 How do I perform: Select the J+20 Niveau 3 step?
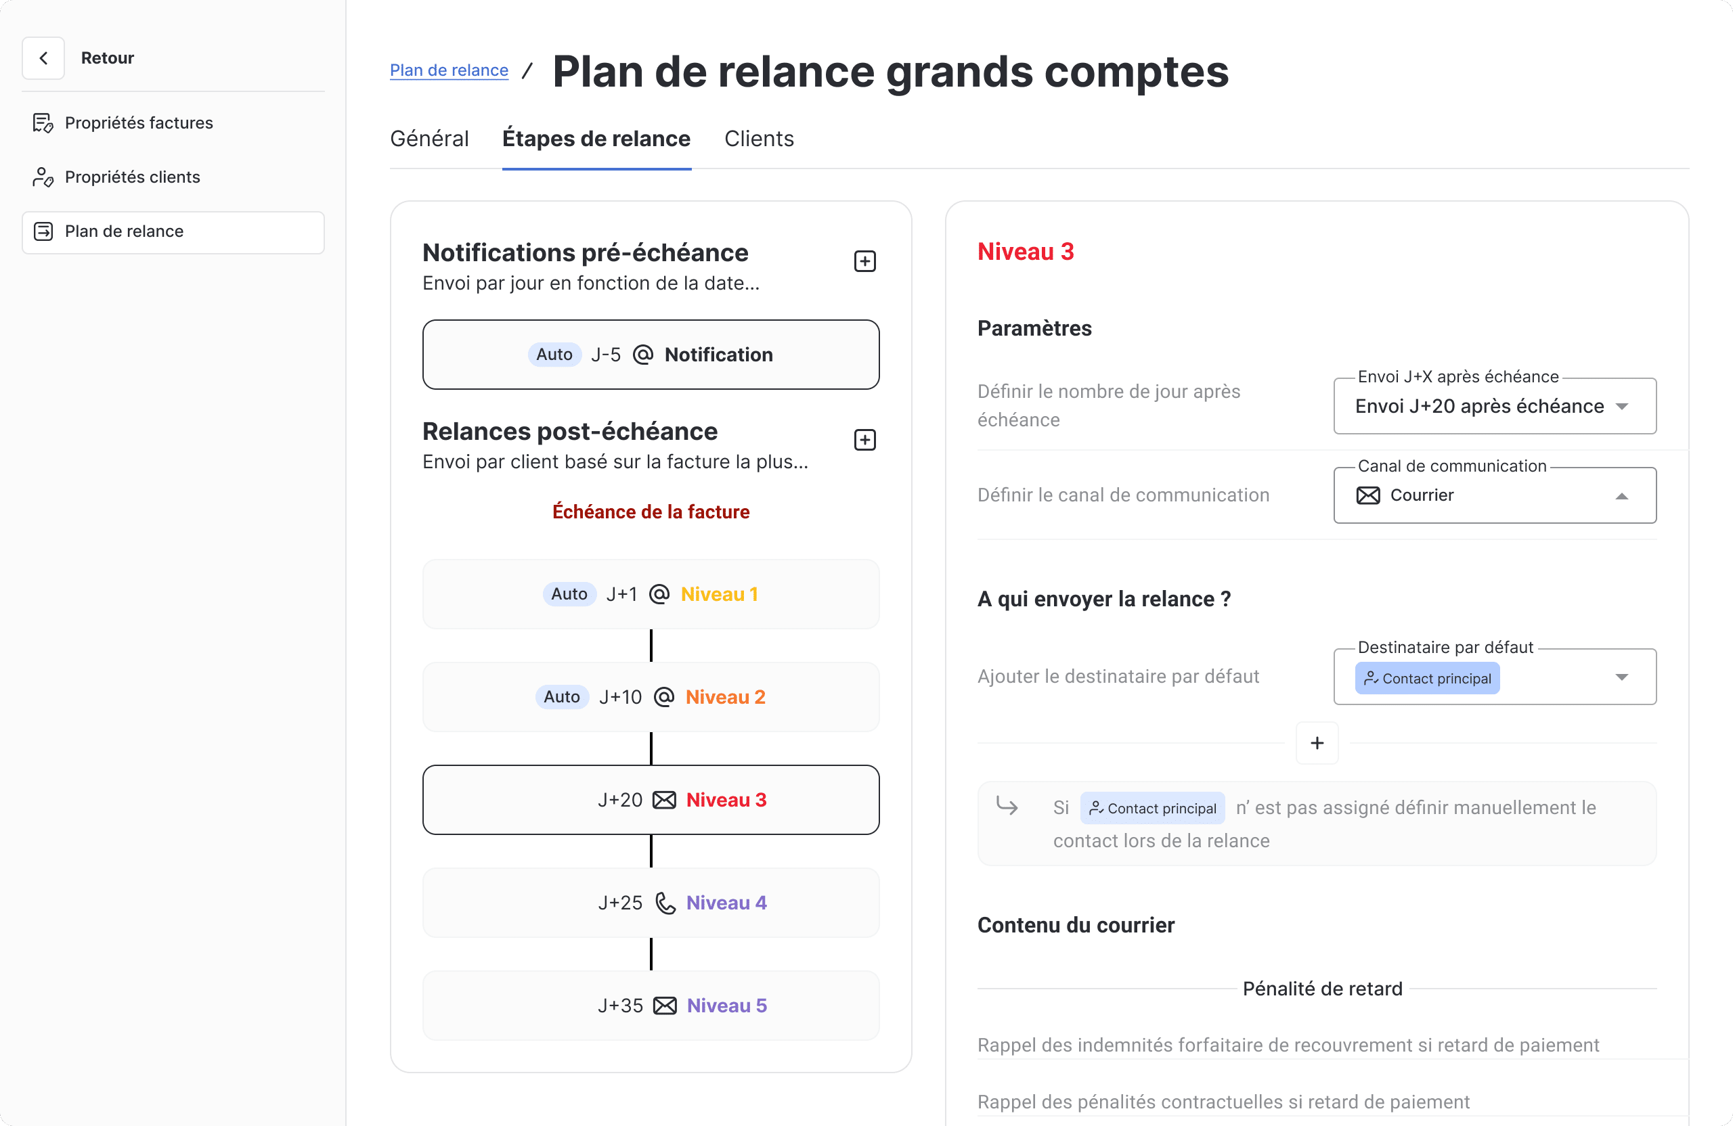(651, 800)
